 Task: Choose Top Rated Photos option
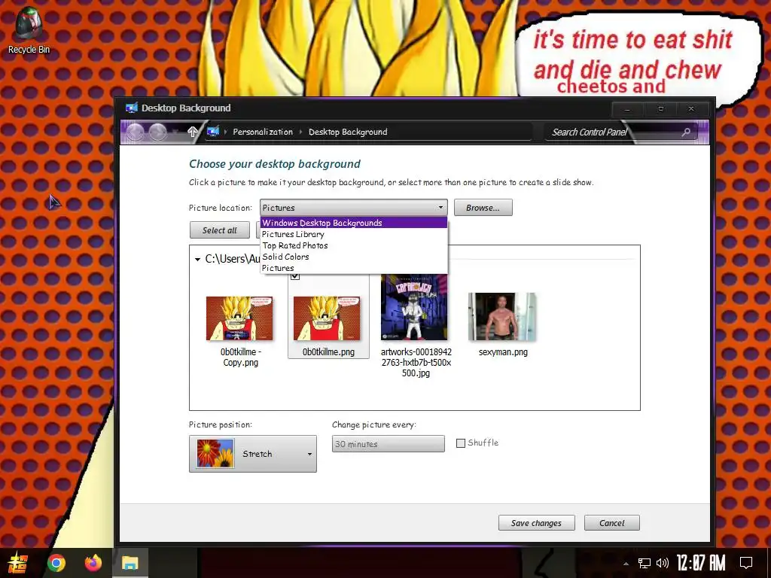354,245
